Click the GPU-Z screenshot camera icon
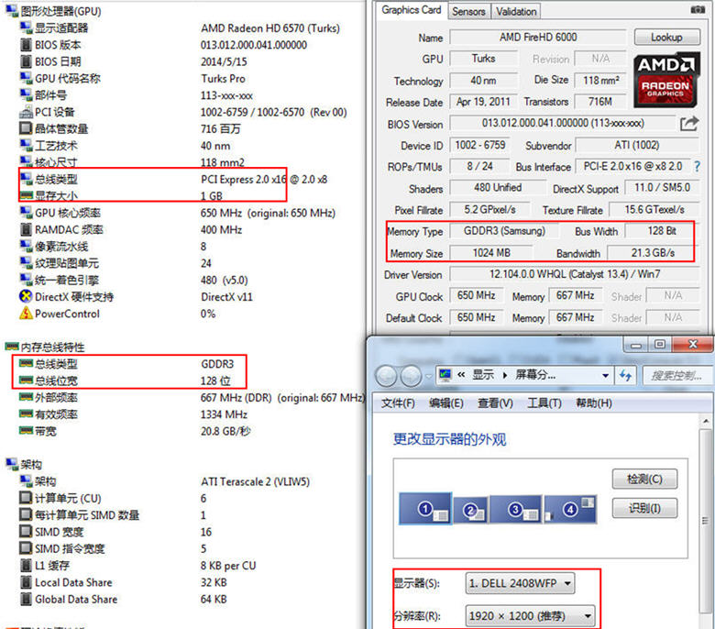This screenshot has width=715, height=629. point(698,9)
